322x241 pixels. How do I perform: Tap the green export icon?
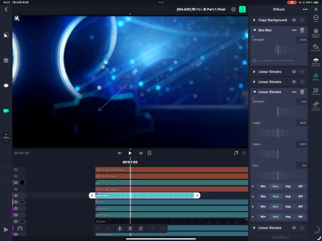[x=242, y=9]
